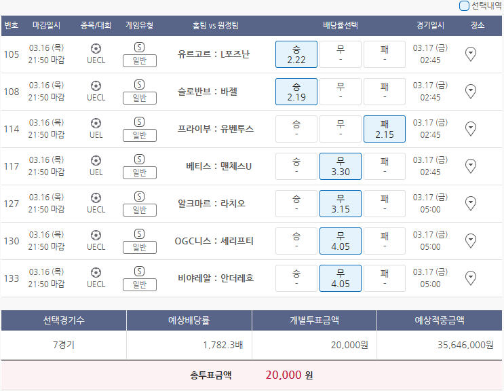Click 일반 game type badge in row 114

[x=140, y=135]
